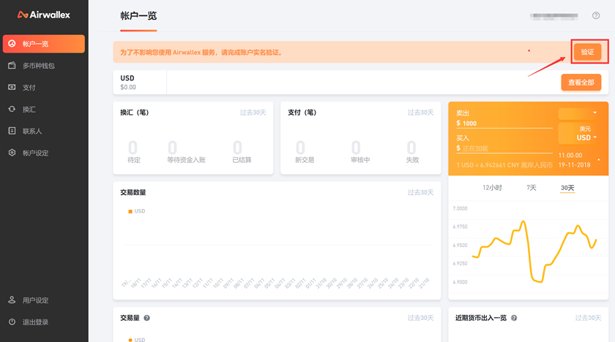Select the 30天 chart tab

pos(567,188)
